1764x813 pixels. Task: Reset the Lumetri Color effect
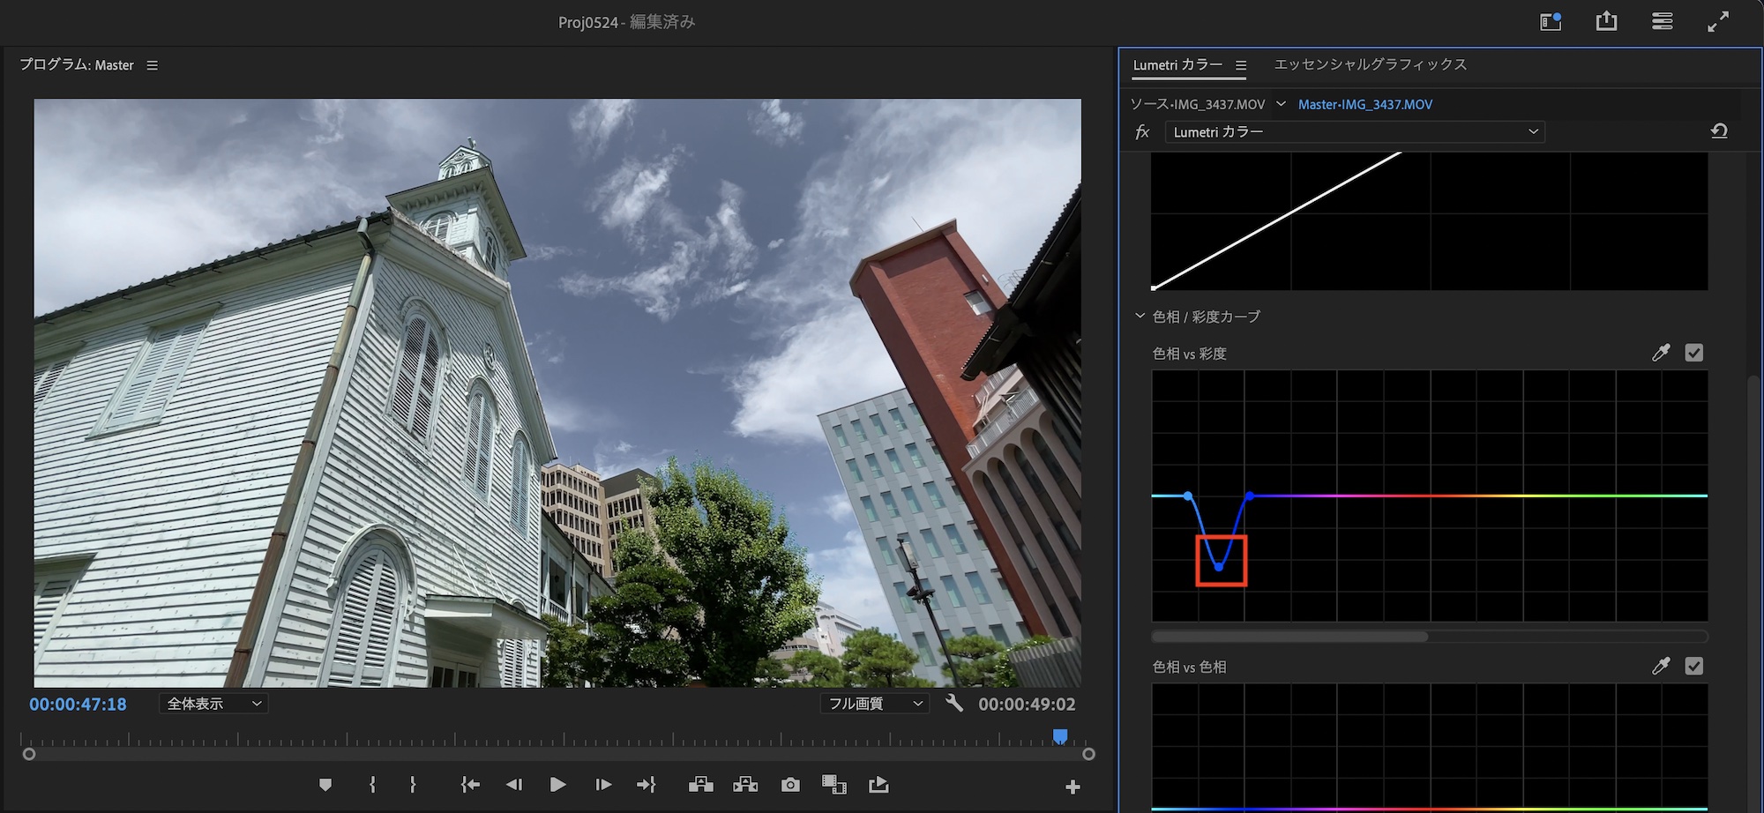1719,131
